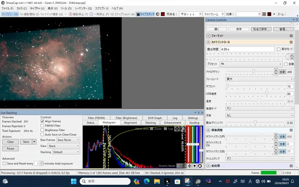Enable the 長秒モード checkbox
Screen dimensions: 299x187
point(278,49)
